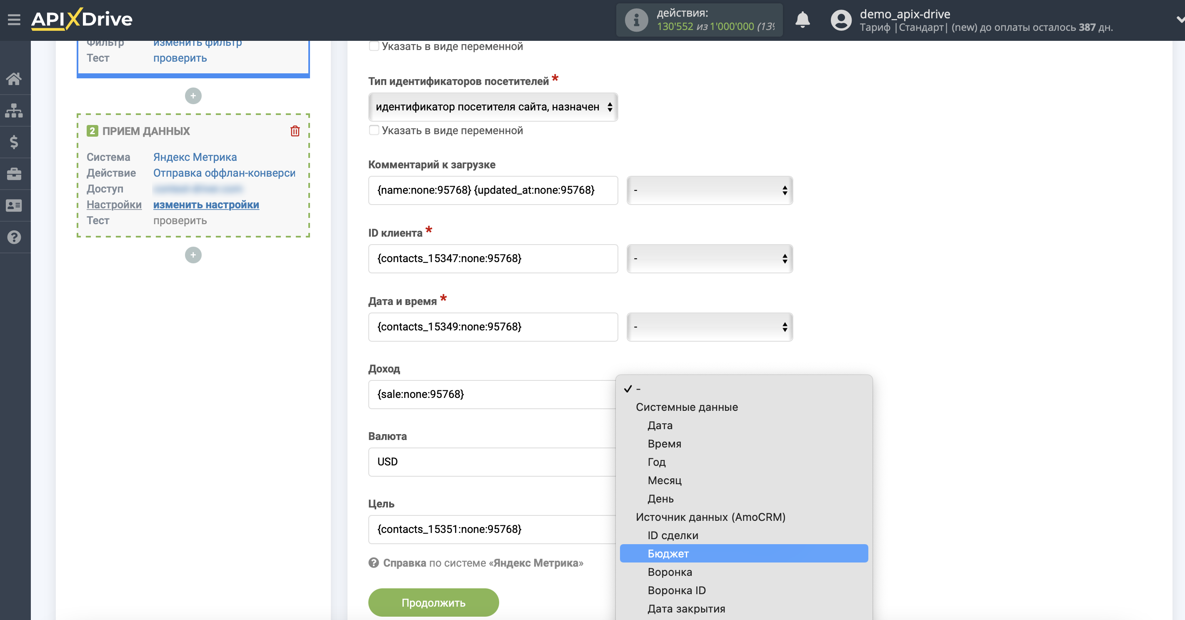The image size is (1185, 620).
Task: Click the 'Комментарий к загрузке' input field
Action: coord(492,190)
